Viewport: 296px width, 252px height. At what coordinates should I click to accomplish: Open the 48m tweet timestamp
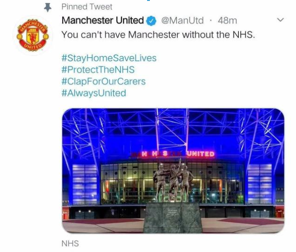[227, 20]
